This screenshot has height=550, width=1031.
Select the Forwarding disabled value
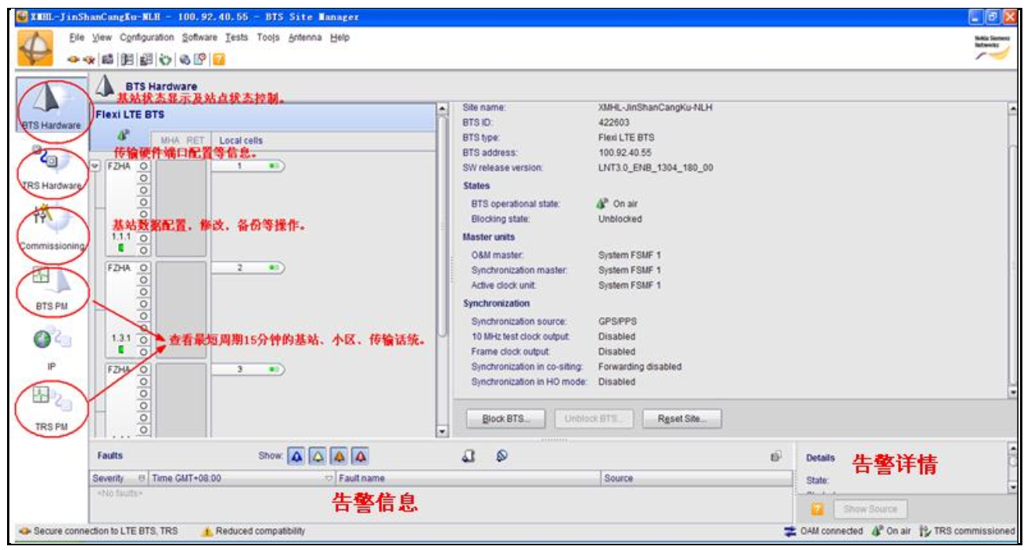point(640,367)
